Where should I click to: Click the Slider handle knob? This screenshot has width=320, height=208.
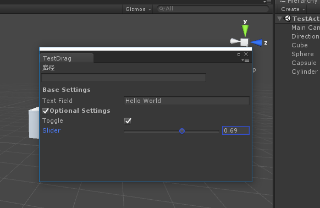coord(182,131)
